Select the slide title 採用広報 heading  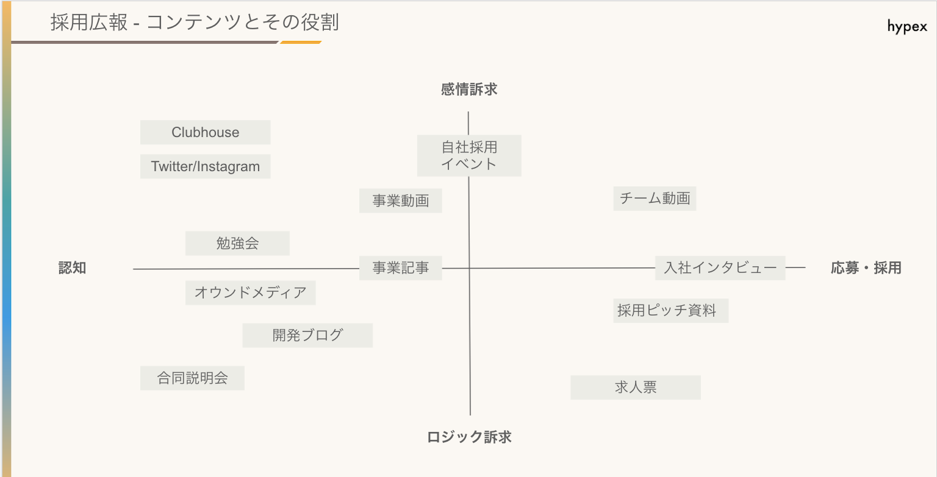195,23
